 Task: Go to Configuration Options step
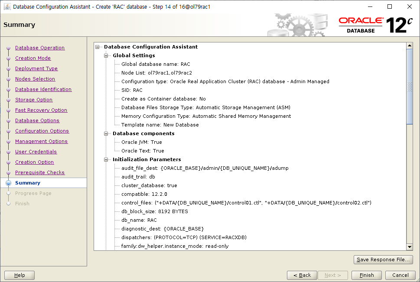pyautogui.click(x=42, y=131)
